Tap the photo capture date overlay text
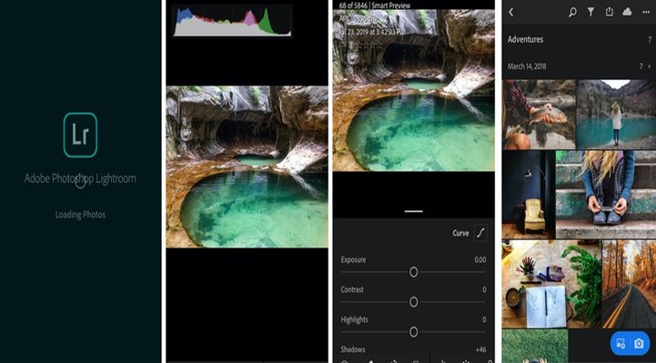 (372, 32)
